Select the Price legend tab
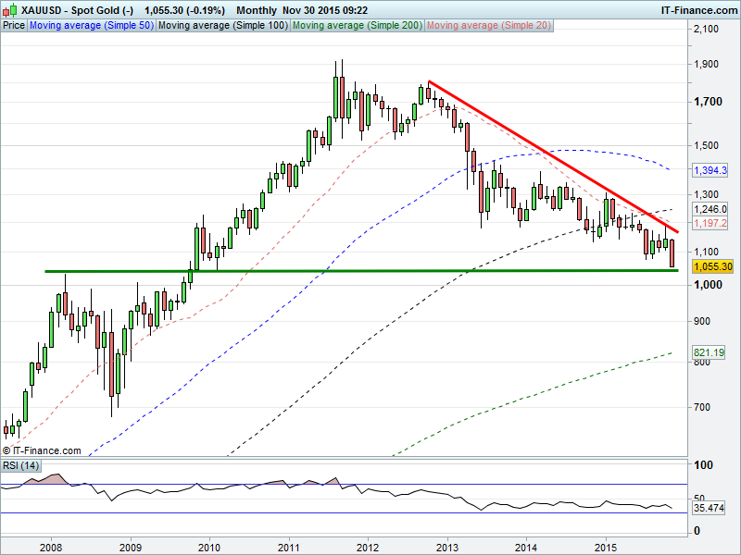This screenshot has height=555, width=741. [x=14, y=26]
